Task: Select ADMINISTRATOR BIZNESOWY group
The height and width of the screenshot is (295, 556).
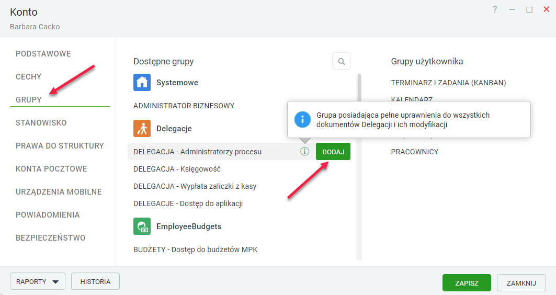Action: (184, 106)
